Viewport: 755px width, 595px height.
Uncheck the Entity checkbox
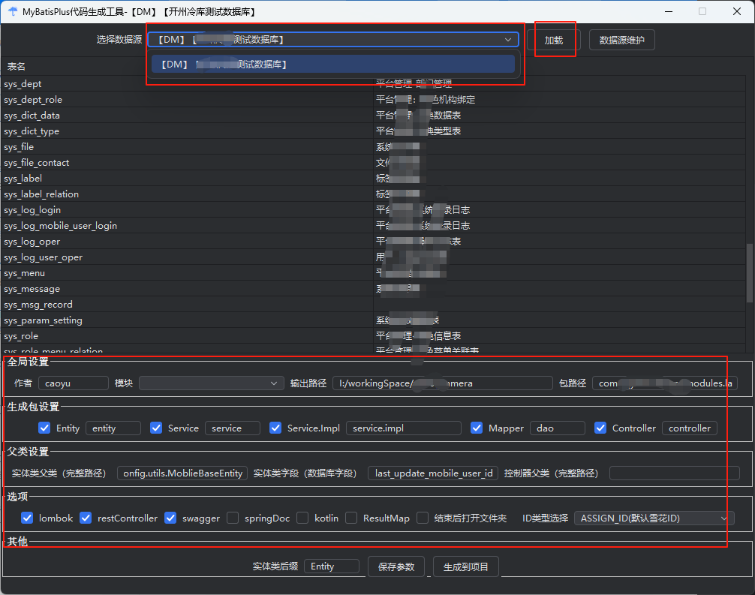[x=44, y=428]
